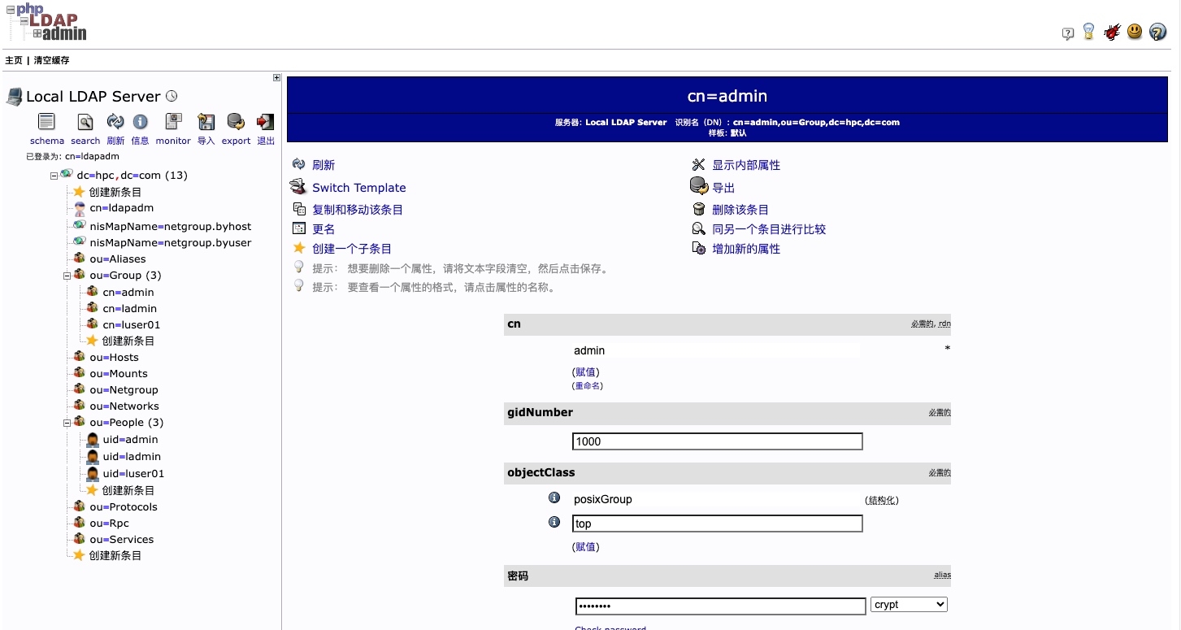Open help via question mark icon

(1157, 32)
